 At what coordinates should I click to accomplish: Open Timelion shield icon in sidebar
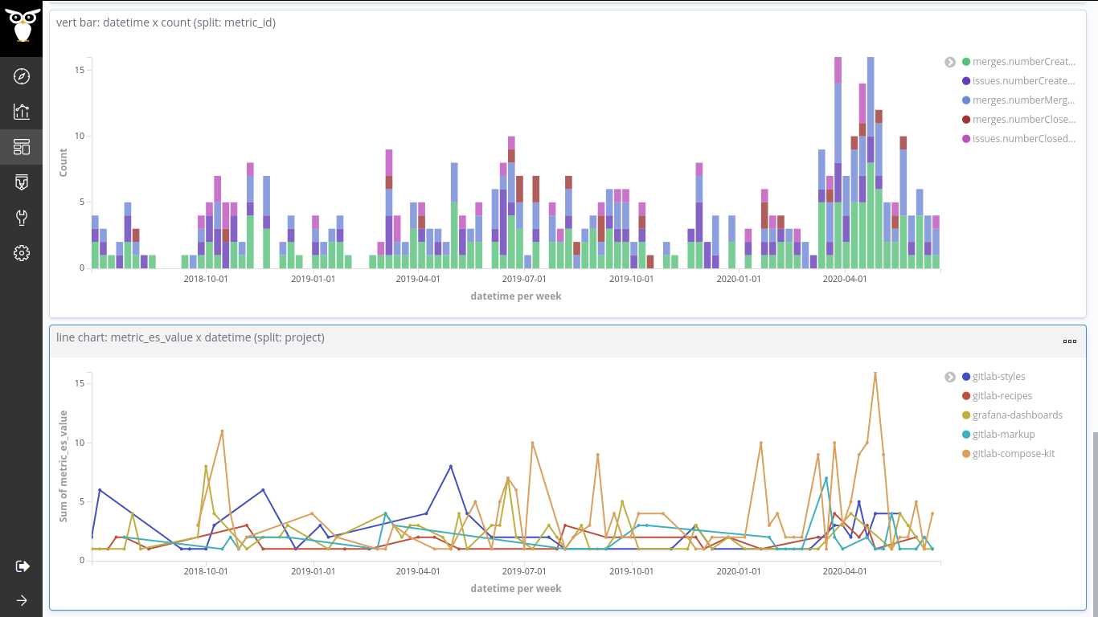(22, 182)
